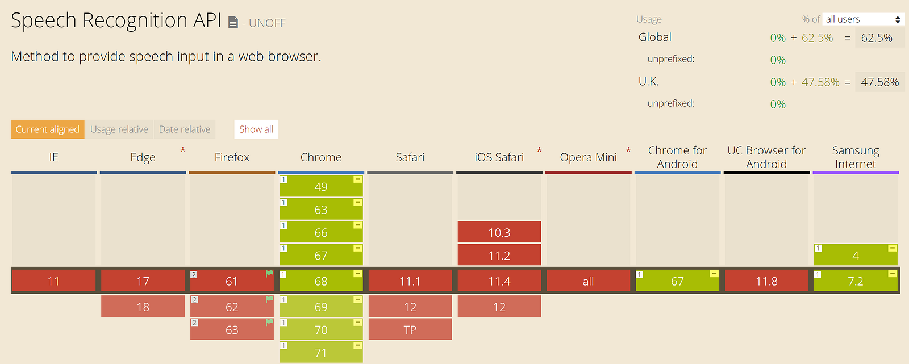Viewport: 909px width, 364px height.
Task: Click the red asterisk next to Opera Mini
Action: pos(628,150)
